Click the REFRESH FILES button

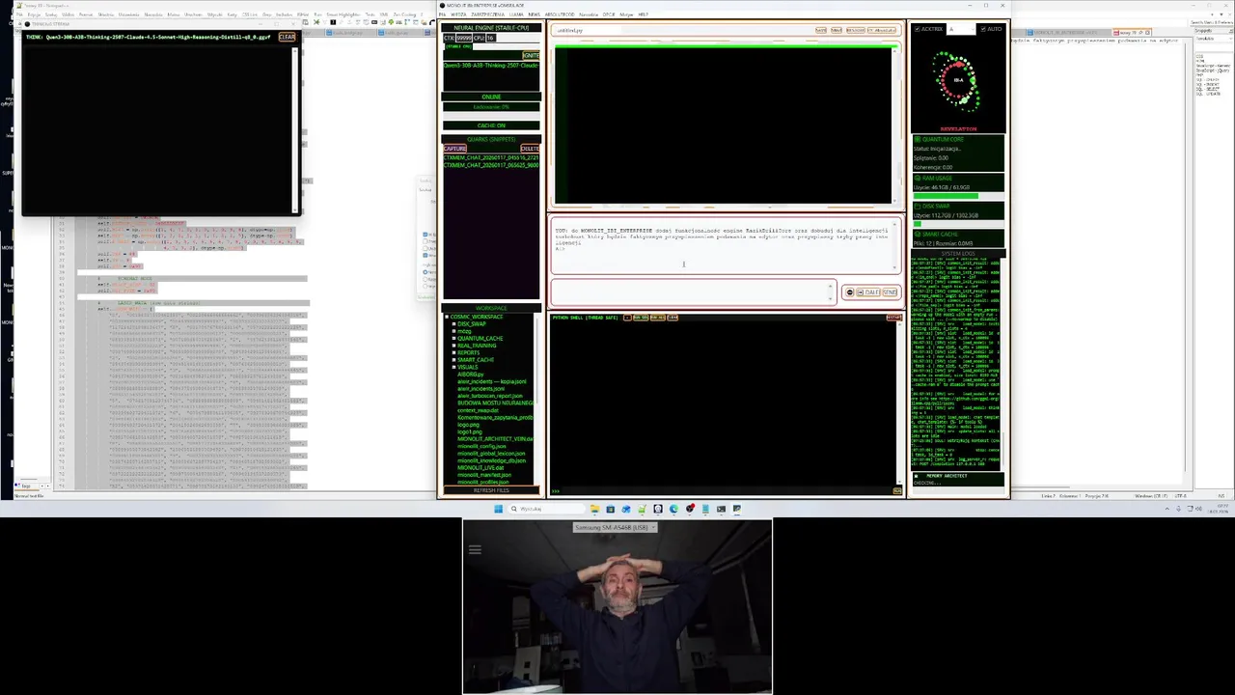tap(491, 490)
